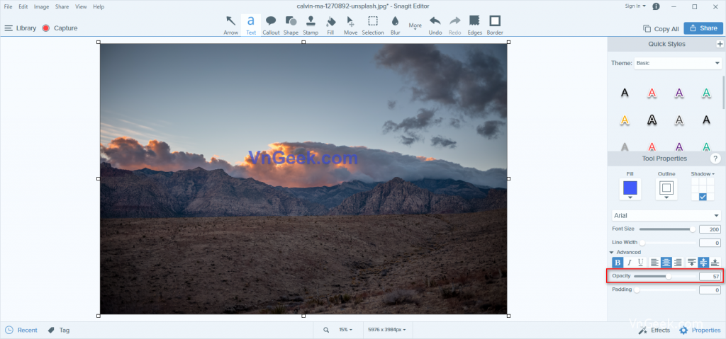Viewport: 726px width, 339px height.
Task: Open the Image menu
Action: (41, 6)
